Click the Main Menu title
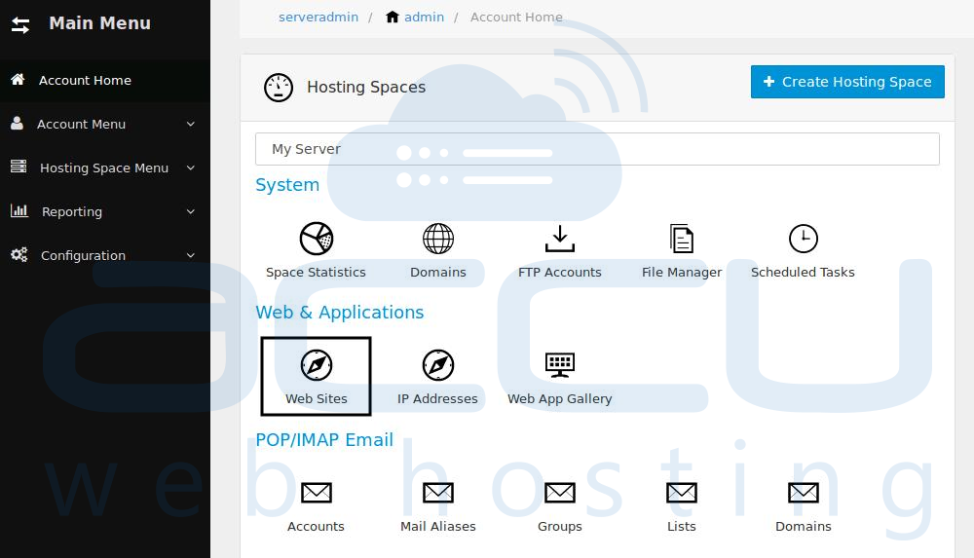 (x=100, y=23)
